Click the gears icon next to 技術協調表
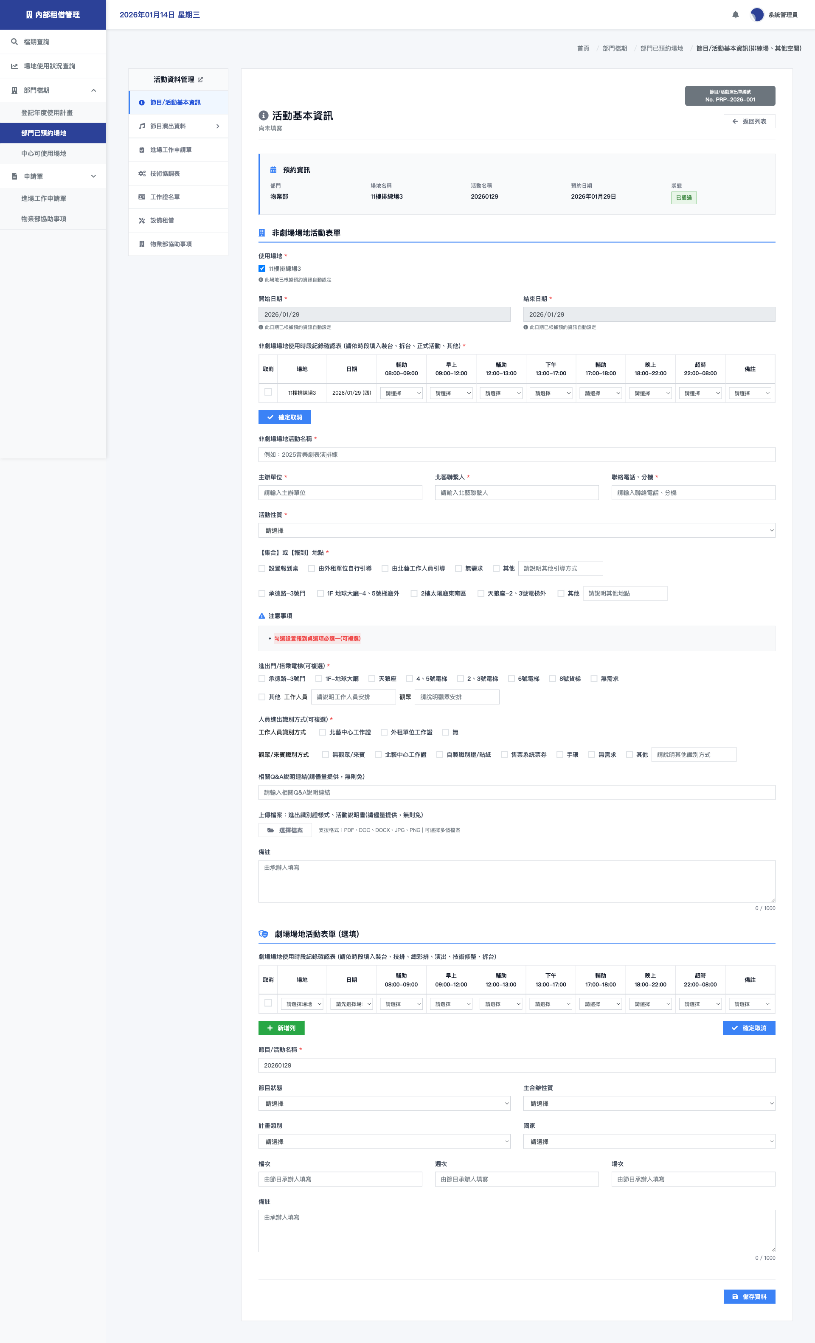 click(142, 173)
